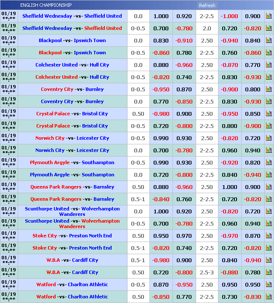Open chart icon for Stoke City 0.50 handicap row

269,236
